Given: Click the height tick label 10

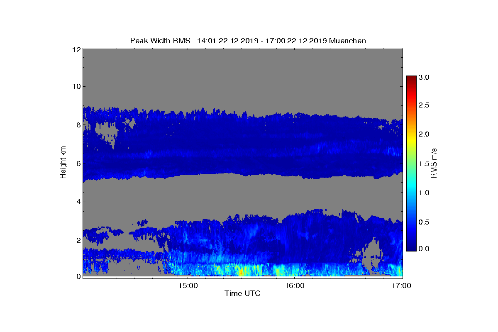Looking at the screenshot, I should (76, 86).
